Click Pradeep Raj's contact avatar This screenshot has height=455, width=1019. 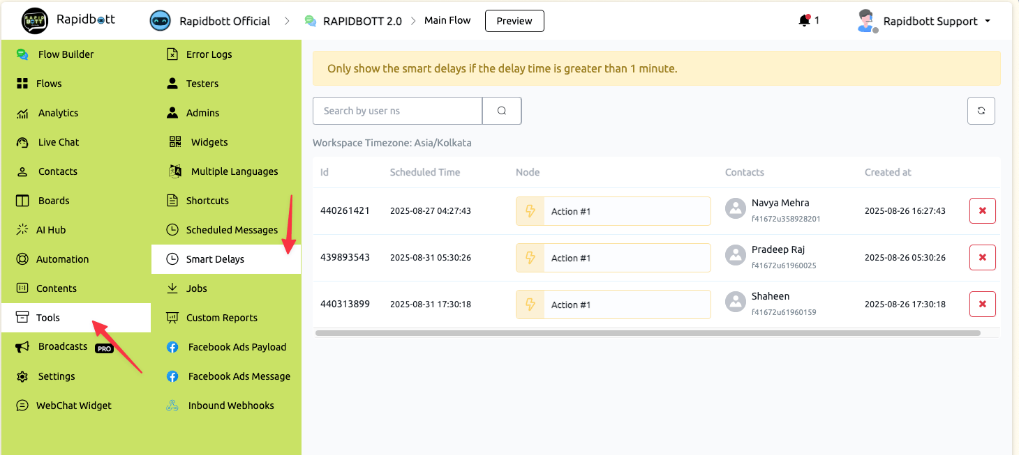736,255
